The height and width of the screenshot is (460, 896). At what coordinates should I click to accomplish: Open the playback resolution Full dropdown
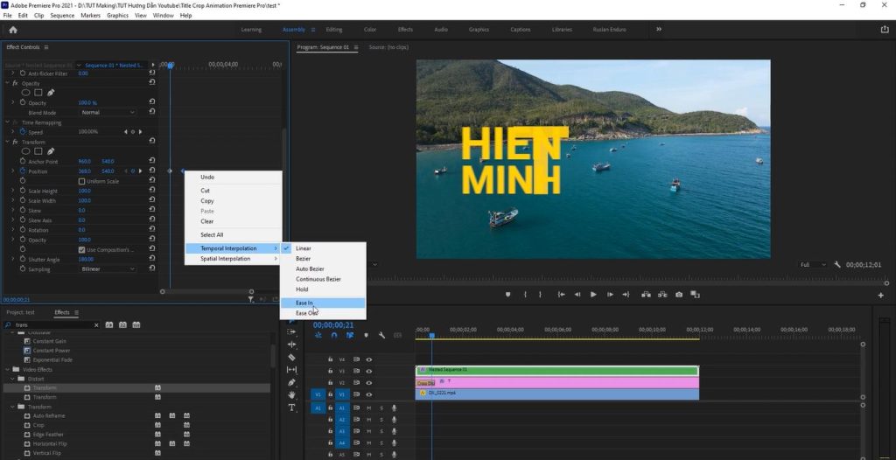[815, 265]
